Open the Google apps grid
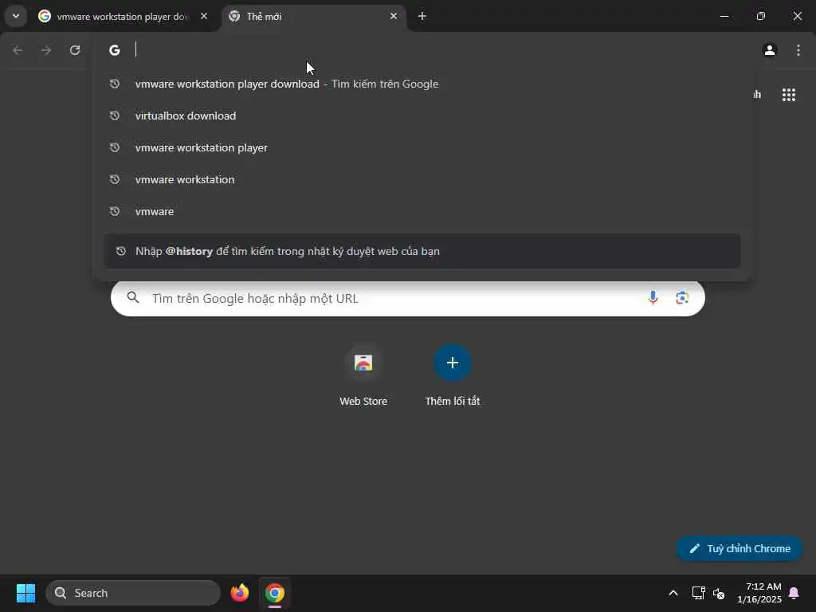The height and width of the screenshot is (612, 816). click(788, 94)
